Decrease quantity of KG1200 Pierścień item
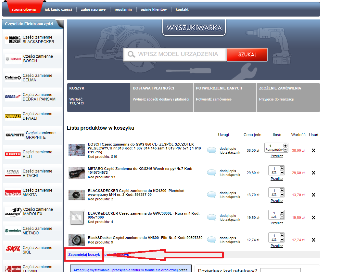 click(x=282, y=195)
